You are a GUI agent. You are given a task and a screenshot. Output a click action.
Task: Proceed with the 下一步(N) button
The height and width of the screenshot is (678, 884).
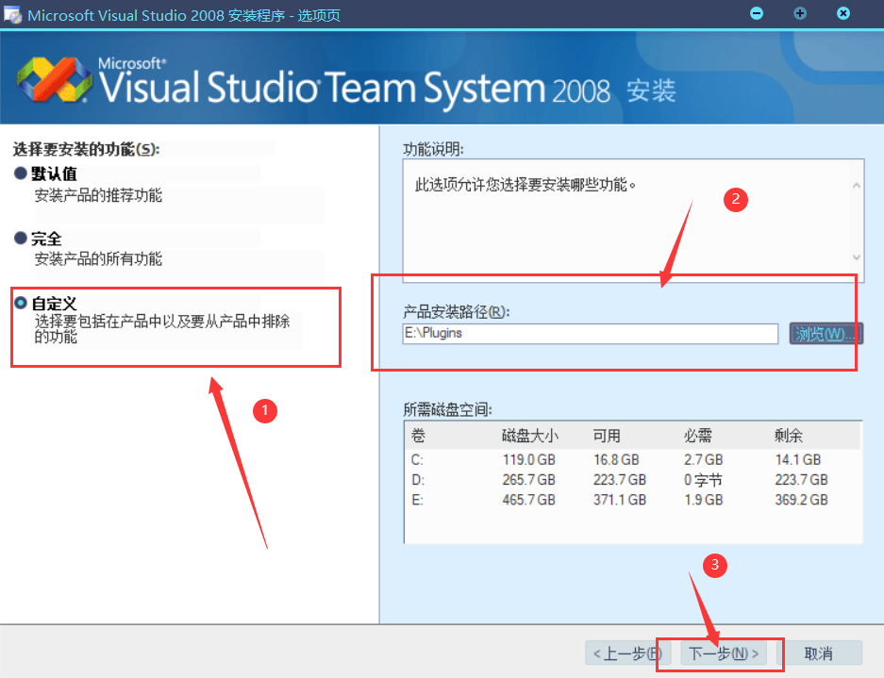[x=724, y=653]
